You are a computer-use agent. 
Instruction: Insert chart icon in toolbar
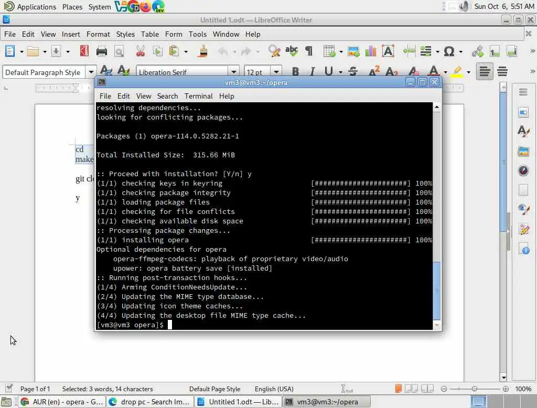(371, 51)
